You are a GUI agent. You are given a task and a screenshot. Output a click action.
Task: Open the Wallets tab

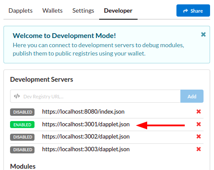(x=52, y=10)
